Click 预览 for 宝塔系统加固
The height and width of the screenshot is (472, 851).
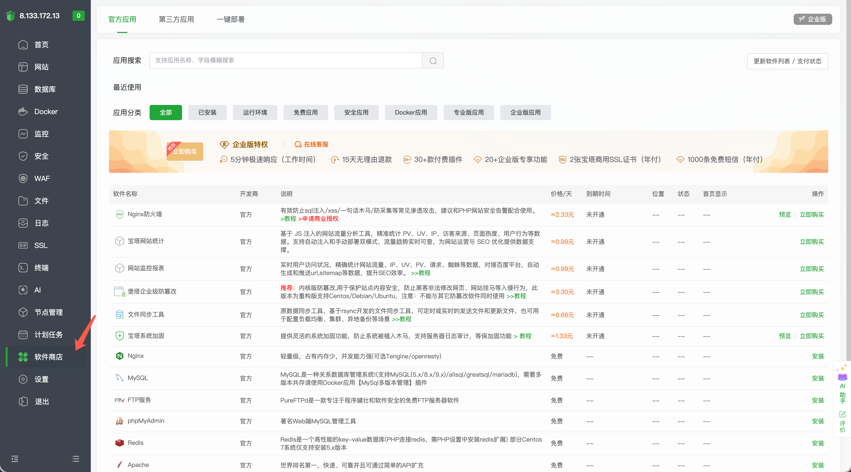click(785, 336)
